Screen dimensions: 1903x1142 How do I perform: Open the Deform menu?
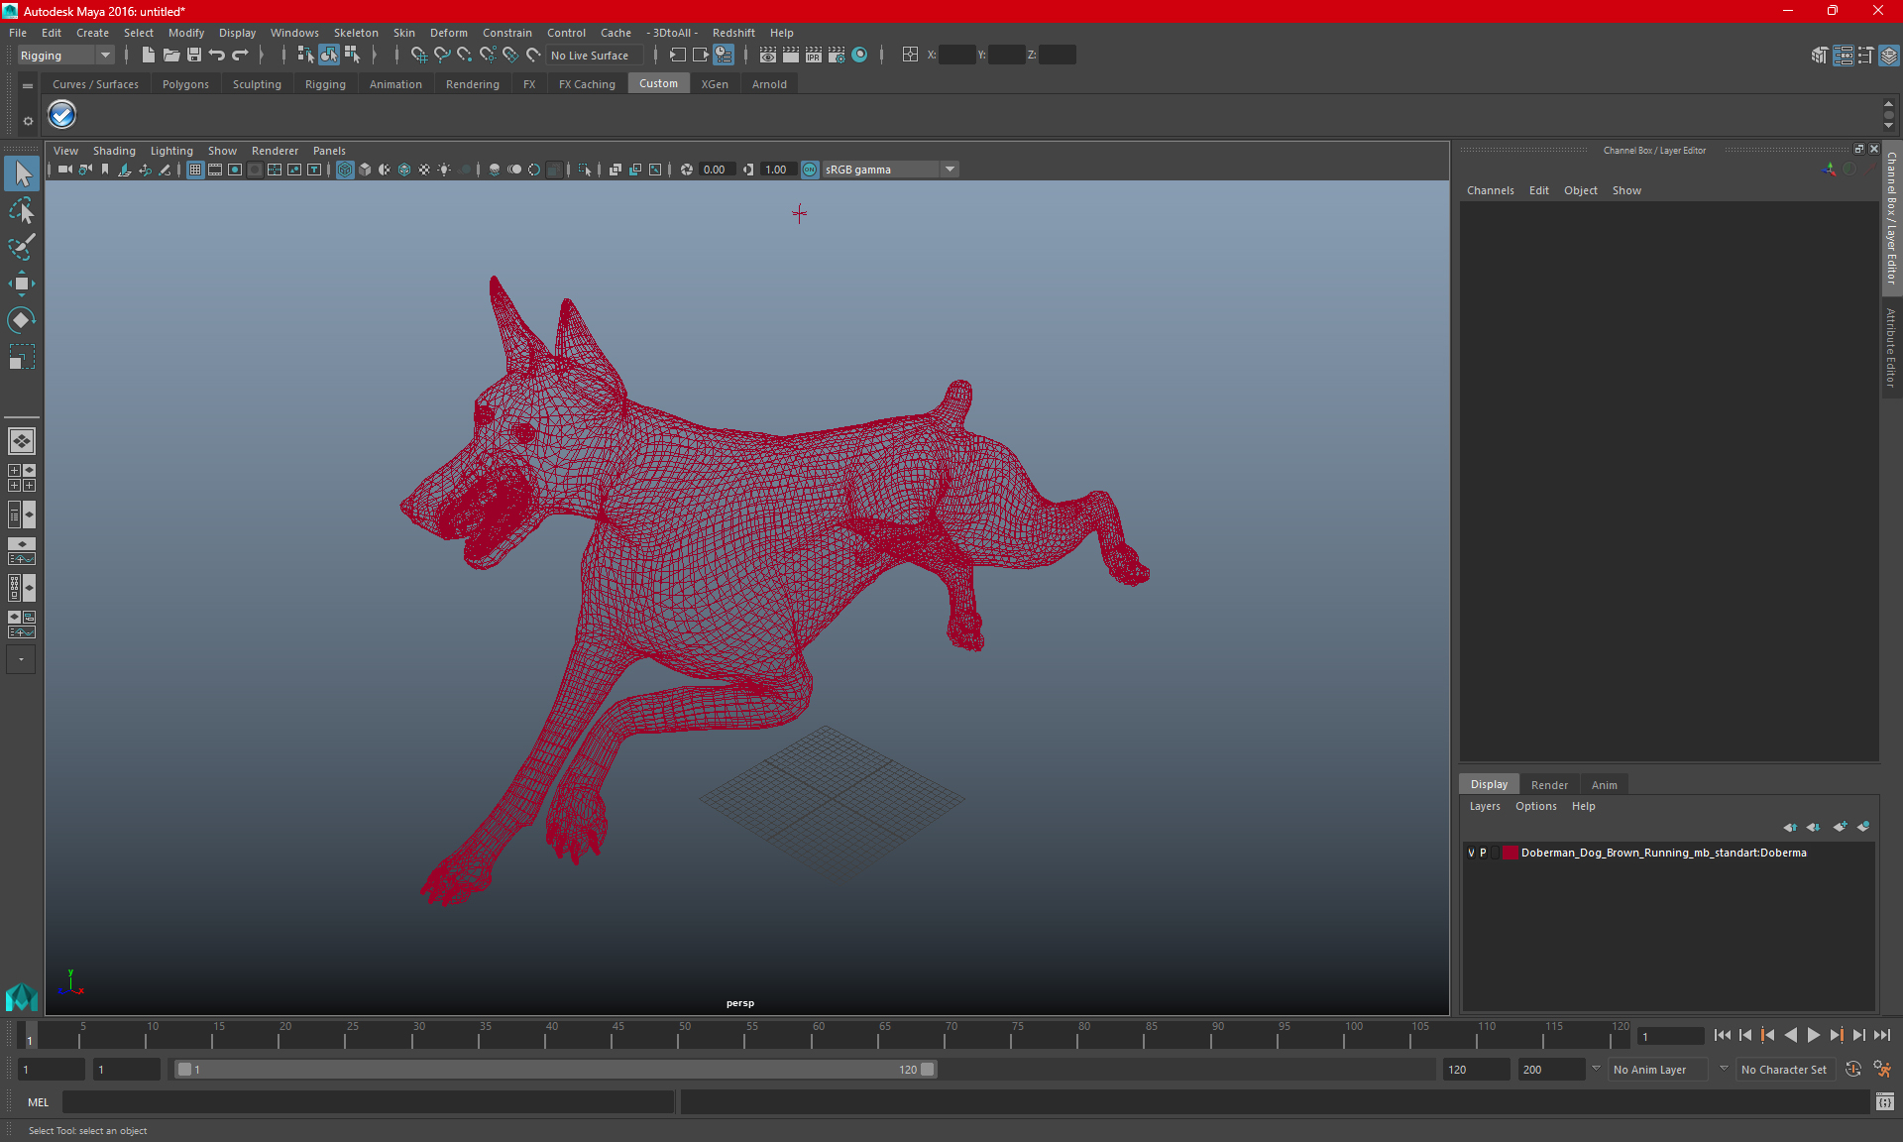pyautogui.click(x=448, y=33)
